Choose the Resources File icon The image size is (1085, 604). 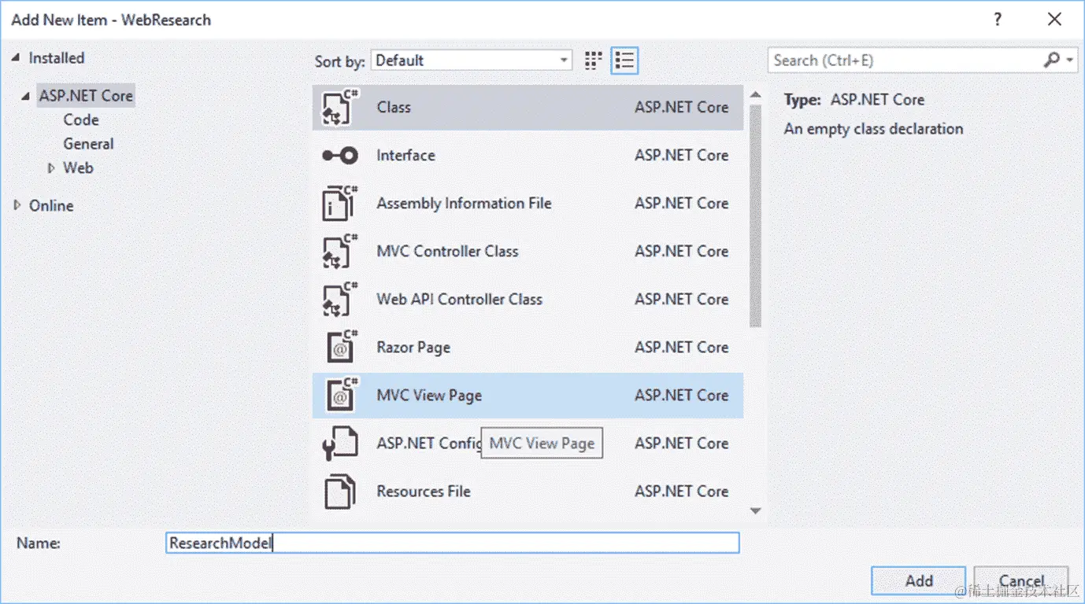[x=341, y=491]
